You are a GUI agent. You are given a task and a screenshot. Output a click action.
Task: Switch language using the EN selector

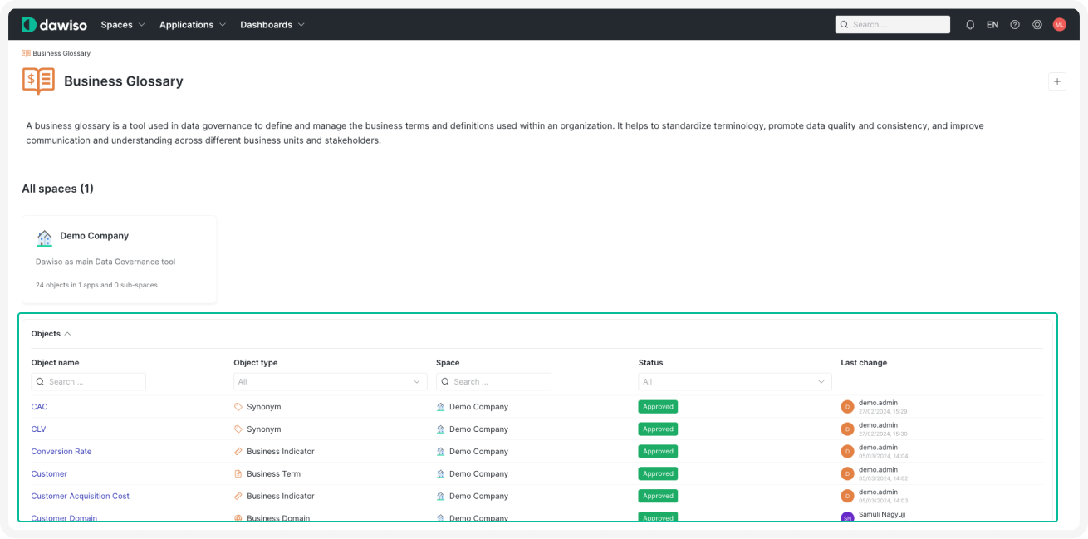[x=992, y=25]
